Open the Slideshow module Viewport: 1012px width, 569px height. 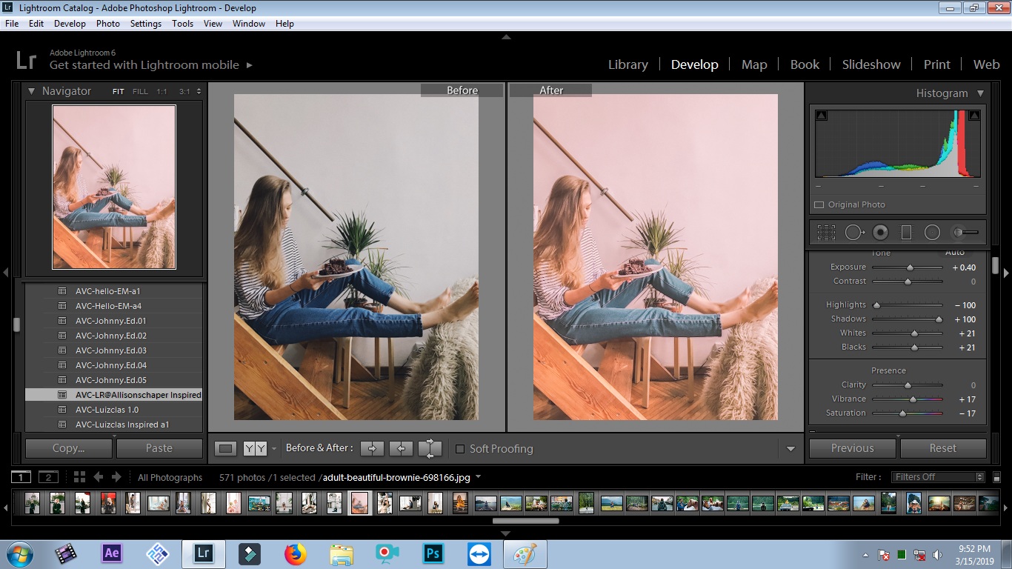tap(871, 64)
